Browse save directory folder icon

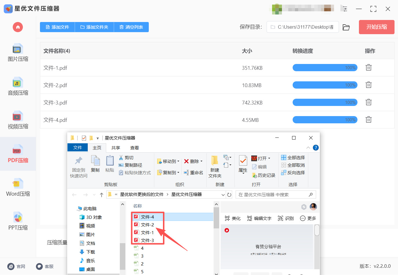(346, 27)
